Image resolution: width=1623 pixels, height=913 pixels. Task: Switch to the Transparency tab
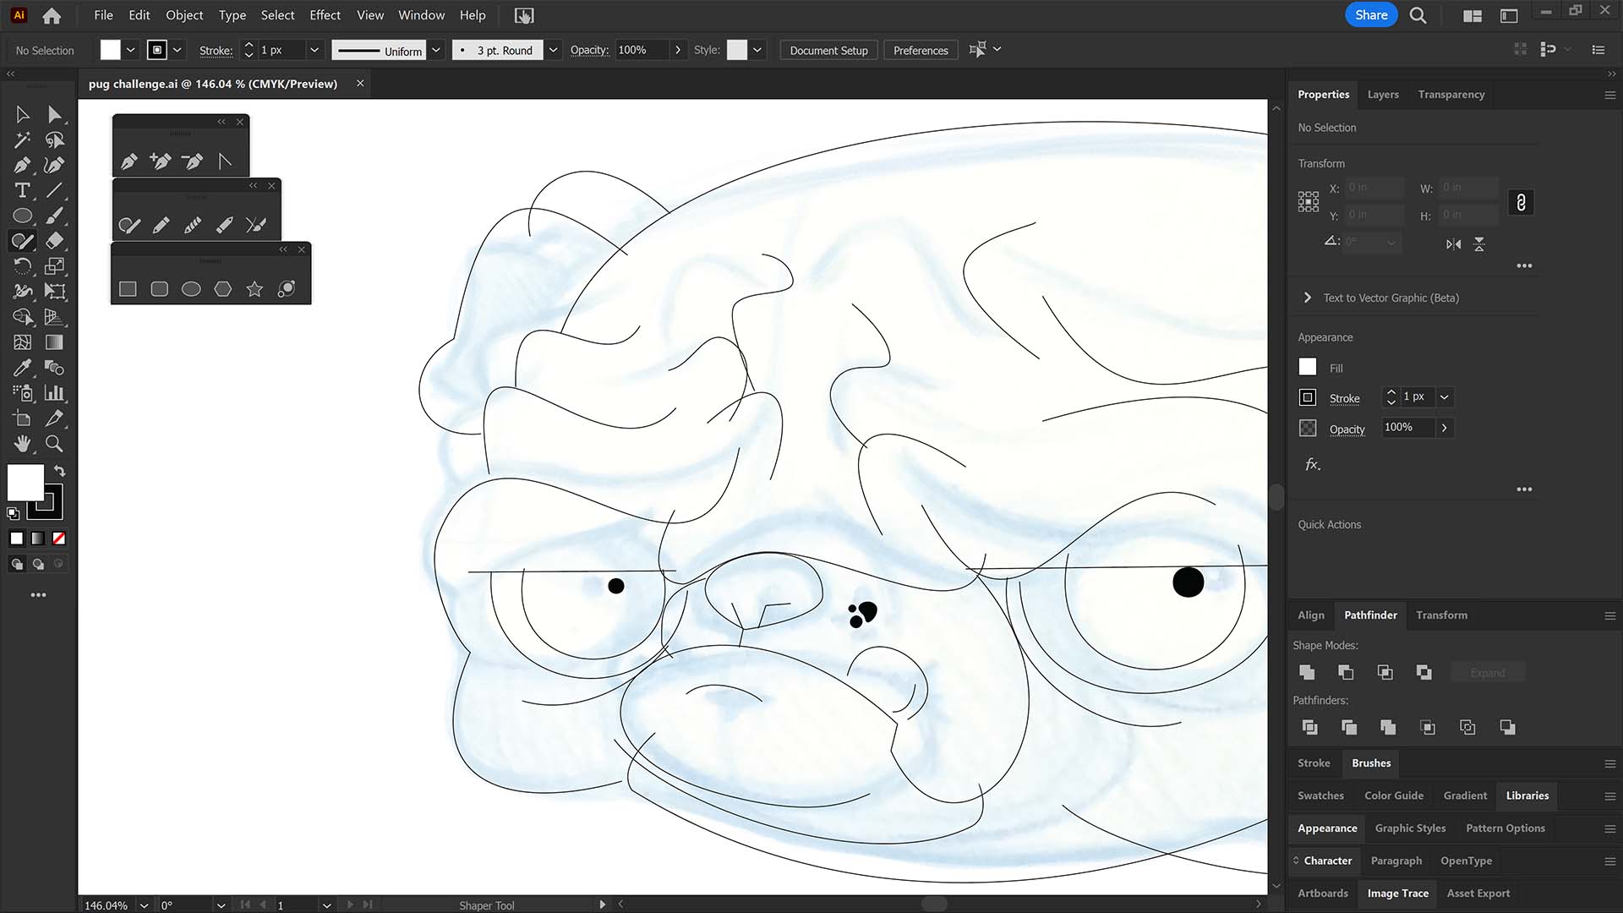point(1451,95)
